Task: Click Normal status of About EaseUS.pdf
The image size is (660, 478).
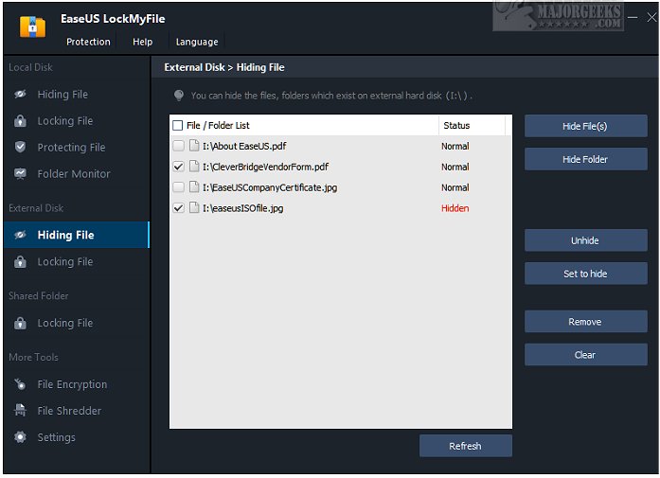Action: [455, 146]
